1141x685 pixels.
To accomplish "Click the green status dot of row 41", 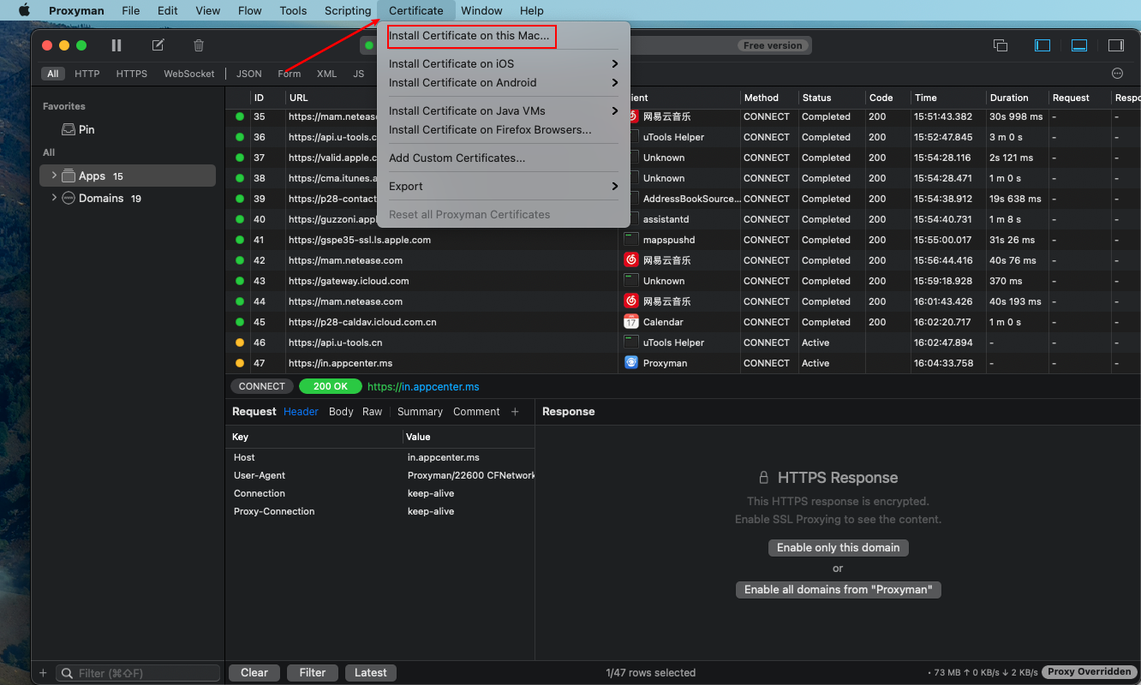I will pyautogui.click(x=240, y=240).
